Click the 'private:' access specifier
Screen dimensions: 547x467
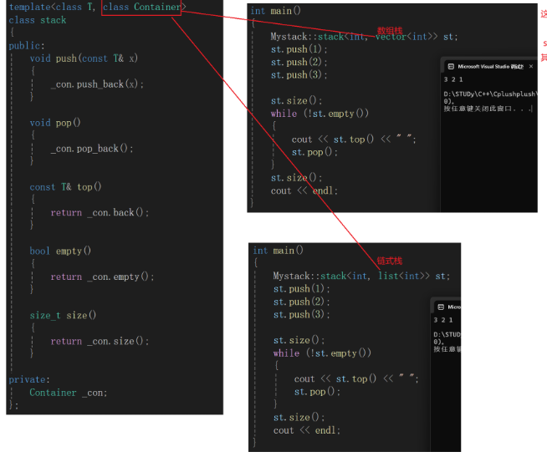tap(29, 379)
